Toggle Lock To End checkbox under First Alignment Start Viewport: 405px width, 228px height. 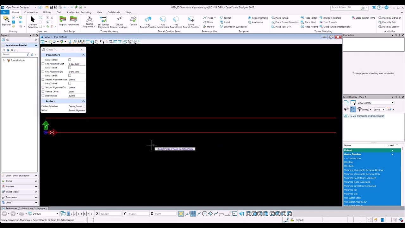[x=70, y=67]
